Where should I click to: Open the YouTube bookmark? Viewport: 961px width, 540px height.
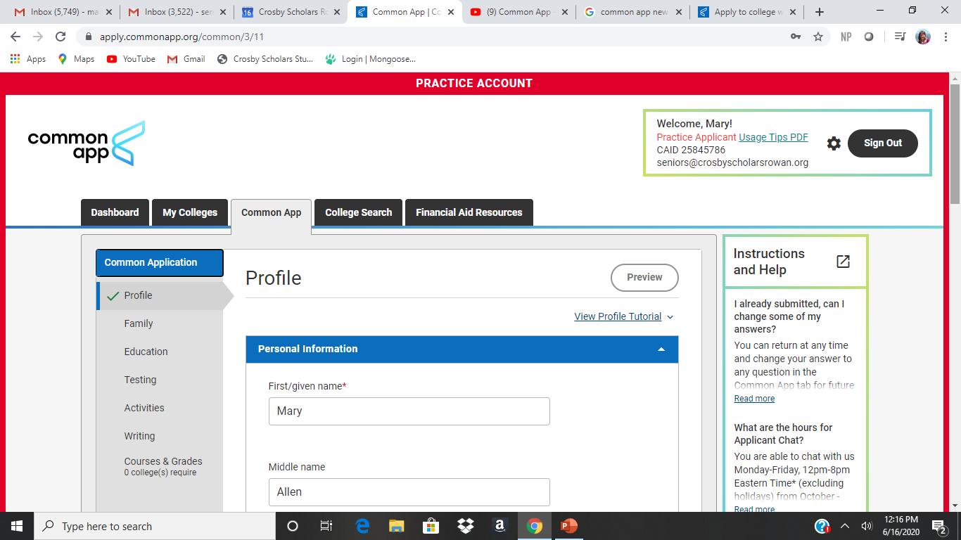coord(131,59)
